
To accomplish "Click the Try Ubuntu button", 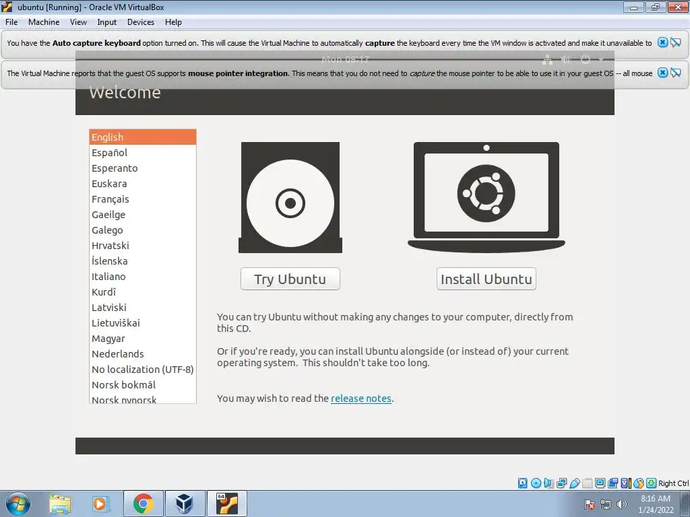I will pos(290,279).
